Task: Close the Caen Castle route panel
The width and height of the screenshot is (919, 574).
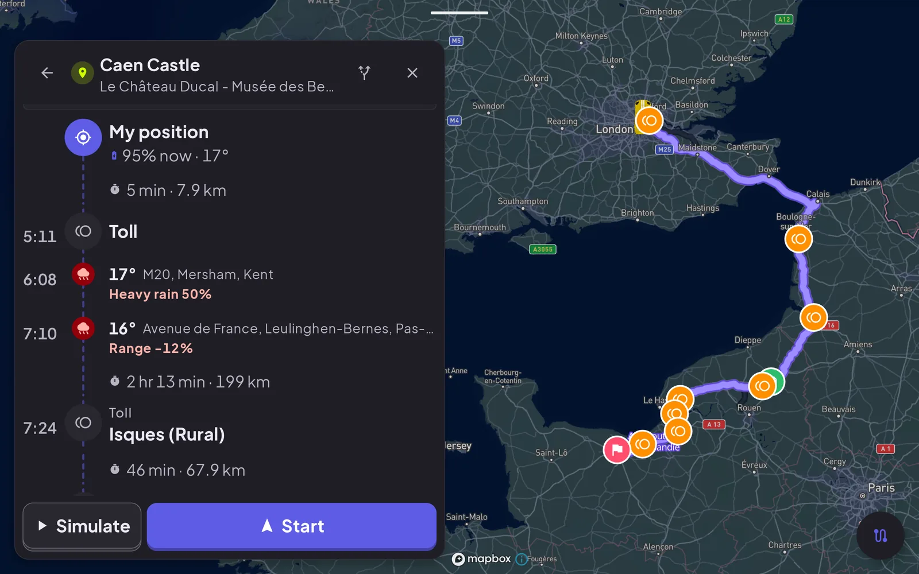Action: pyautogui.click(x=412, y=73)
